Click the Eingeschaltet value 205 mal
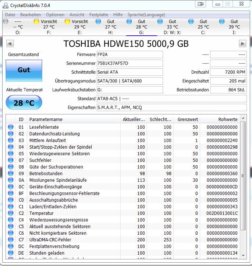The image size is (252, 266). click(228, 81)
